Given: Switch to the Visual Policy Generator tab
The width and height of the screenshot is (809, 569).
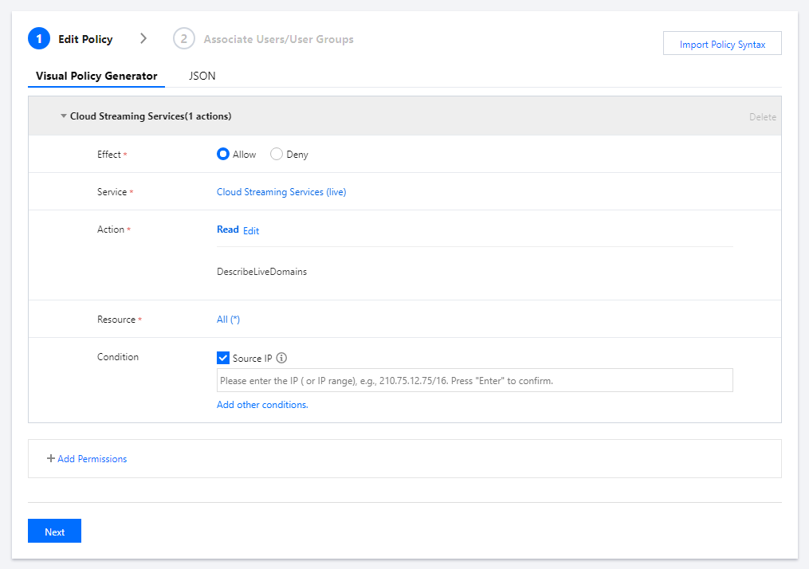Looking at the screenshot, I should (96, 77).
